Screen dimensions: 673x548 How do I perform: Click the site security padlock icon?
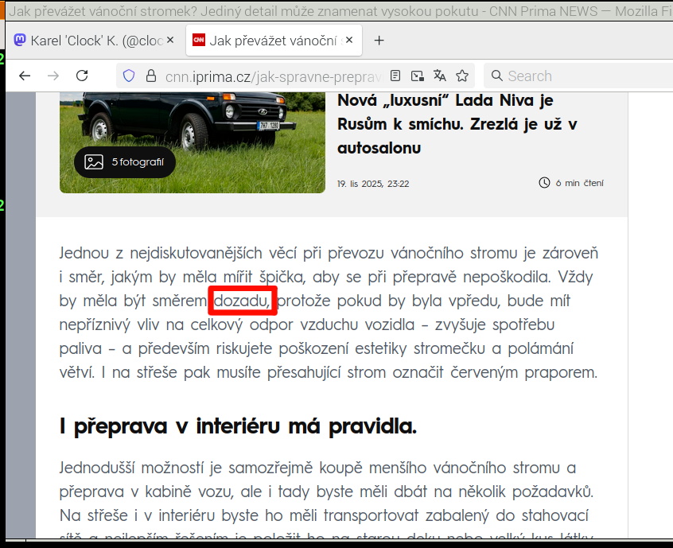tap(150, 76)
